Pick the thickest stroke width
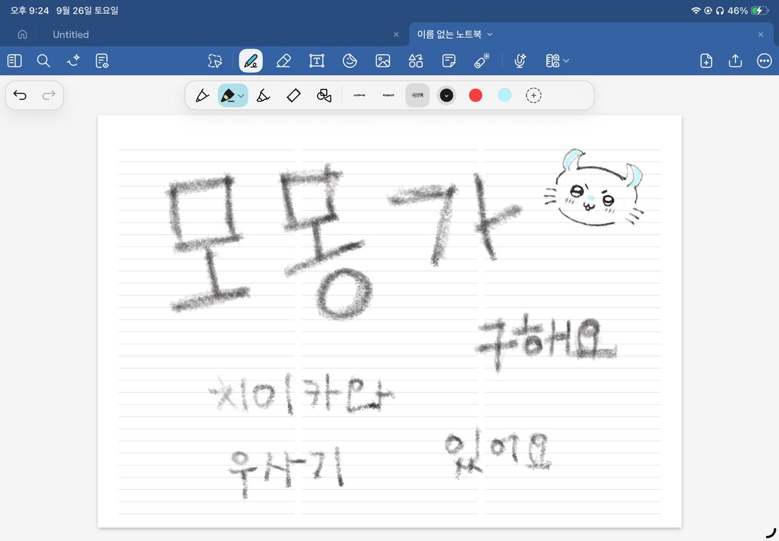 pyautogui.click(x=417, y=95)
